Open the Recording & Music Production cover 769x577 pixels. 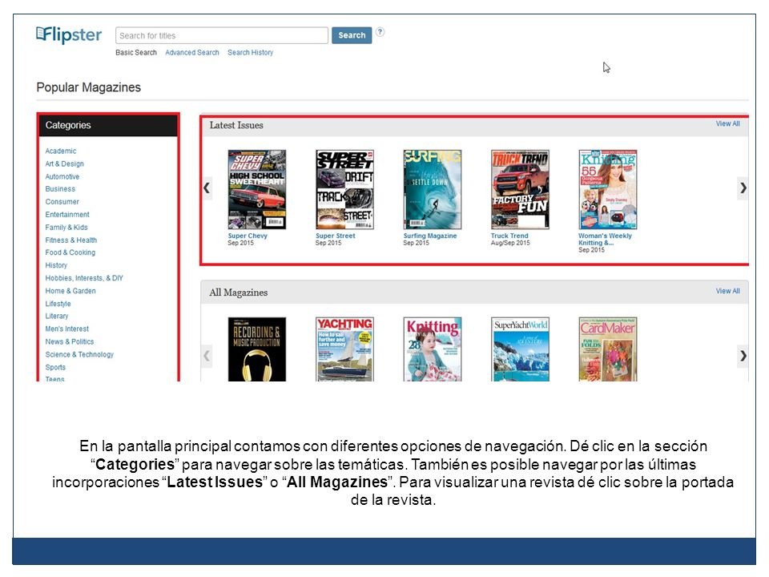click(x=257, y=349)
